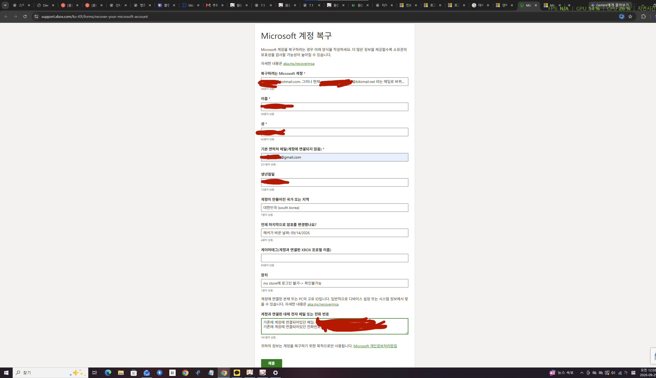The width and height of the screenshot is (656, 378).
Task: Close the active Xbox Mic tab
Action: click(536, 5)
